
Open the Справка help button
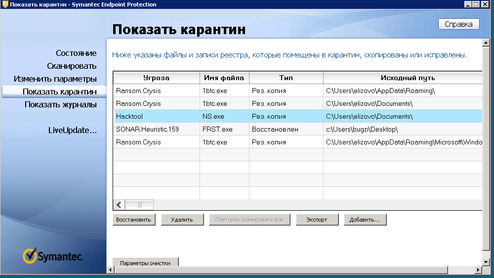coord(459,24)
